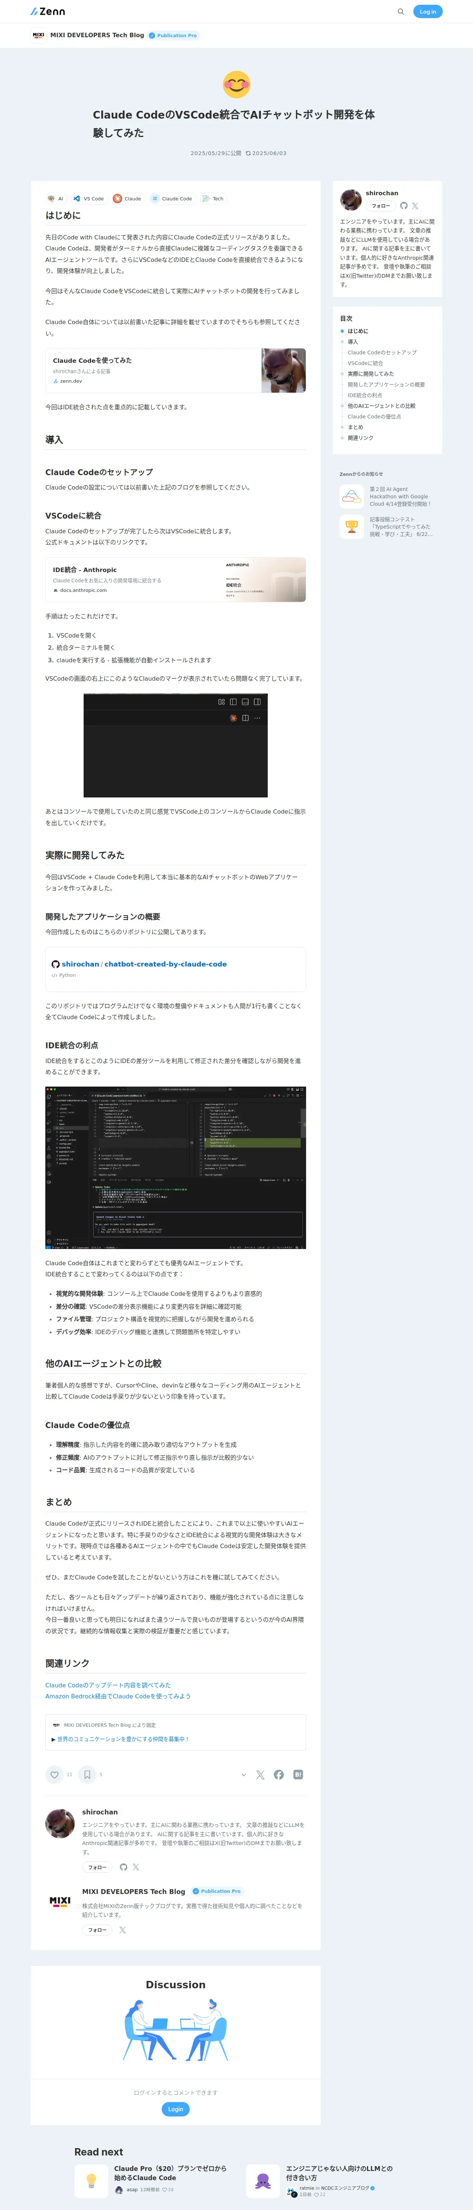Select the Claude topic tag
The image size is (473, 2210).
tap(127, 198)
